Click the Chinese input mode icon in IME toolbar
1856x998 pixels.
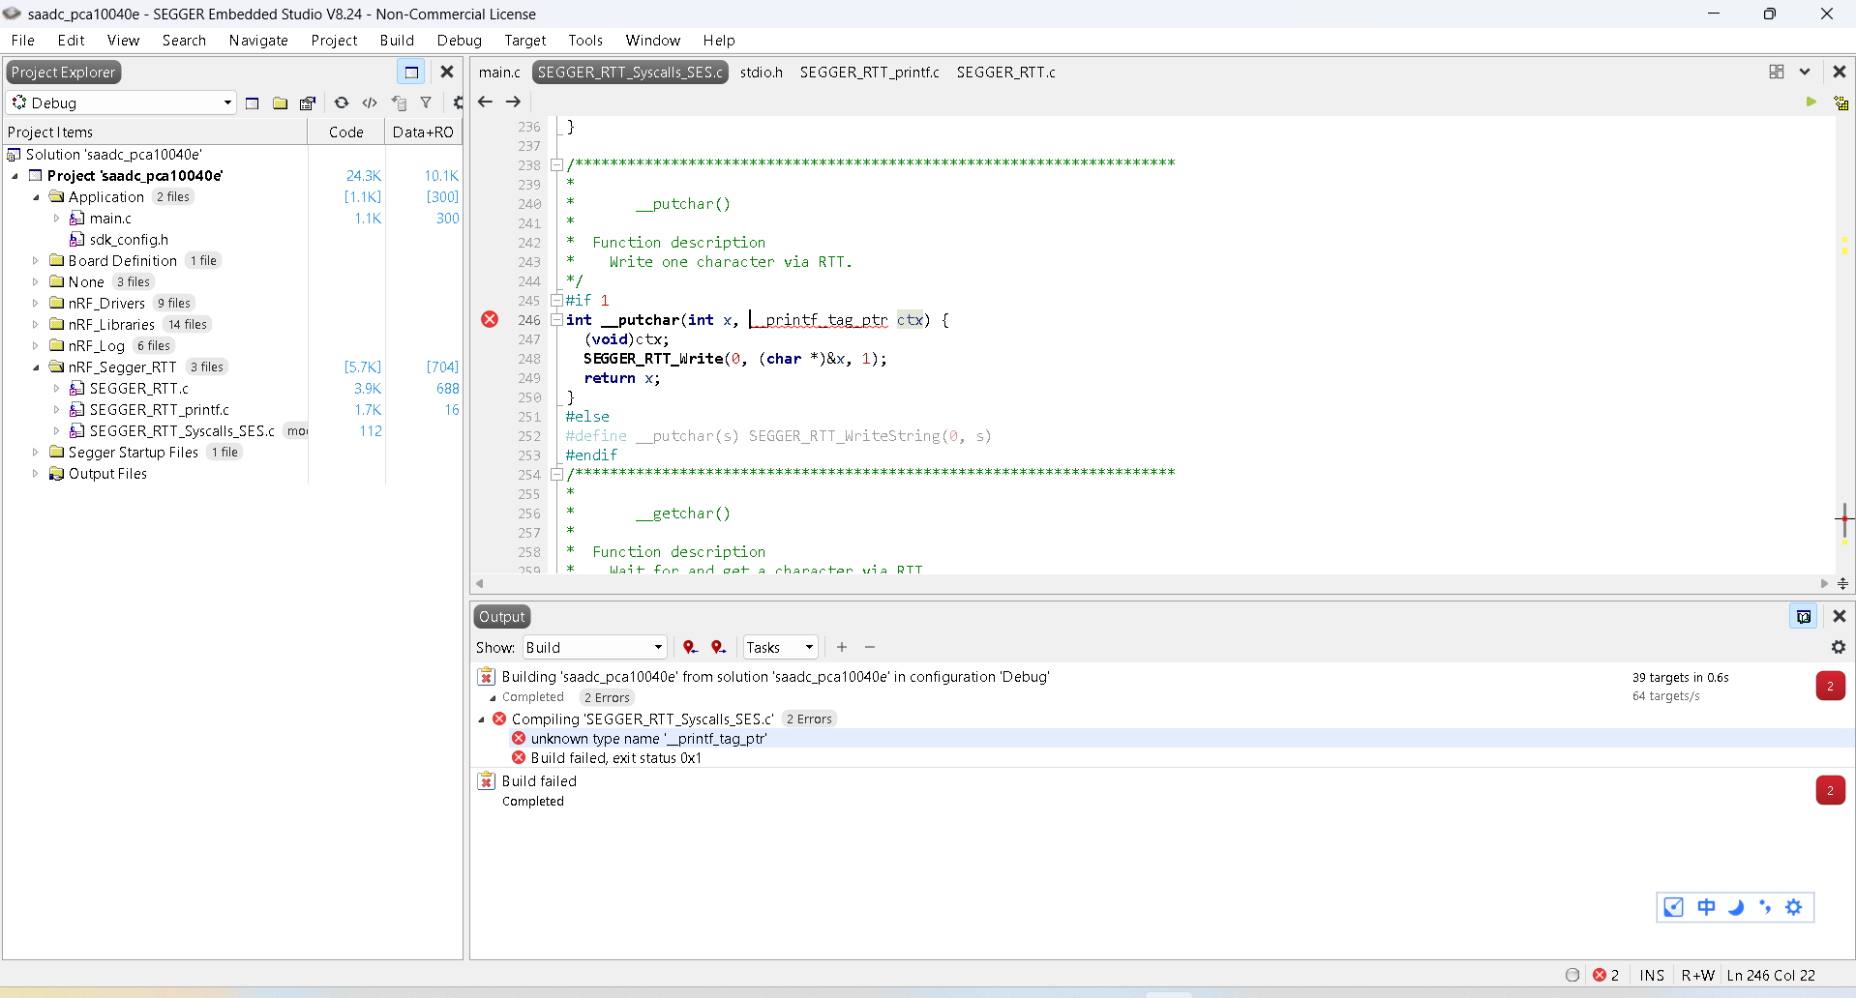(1706, 907)
